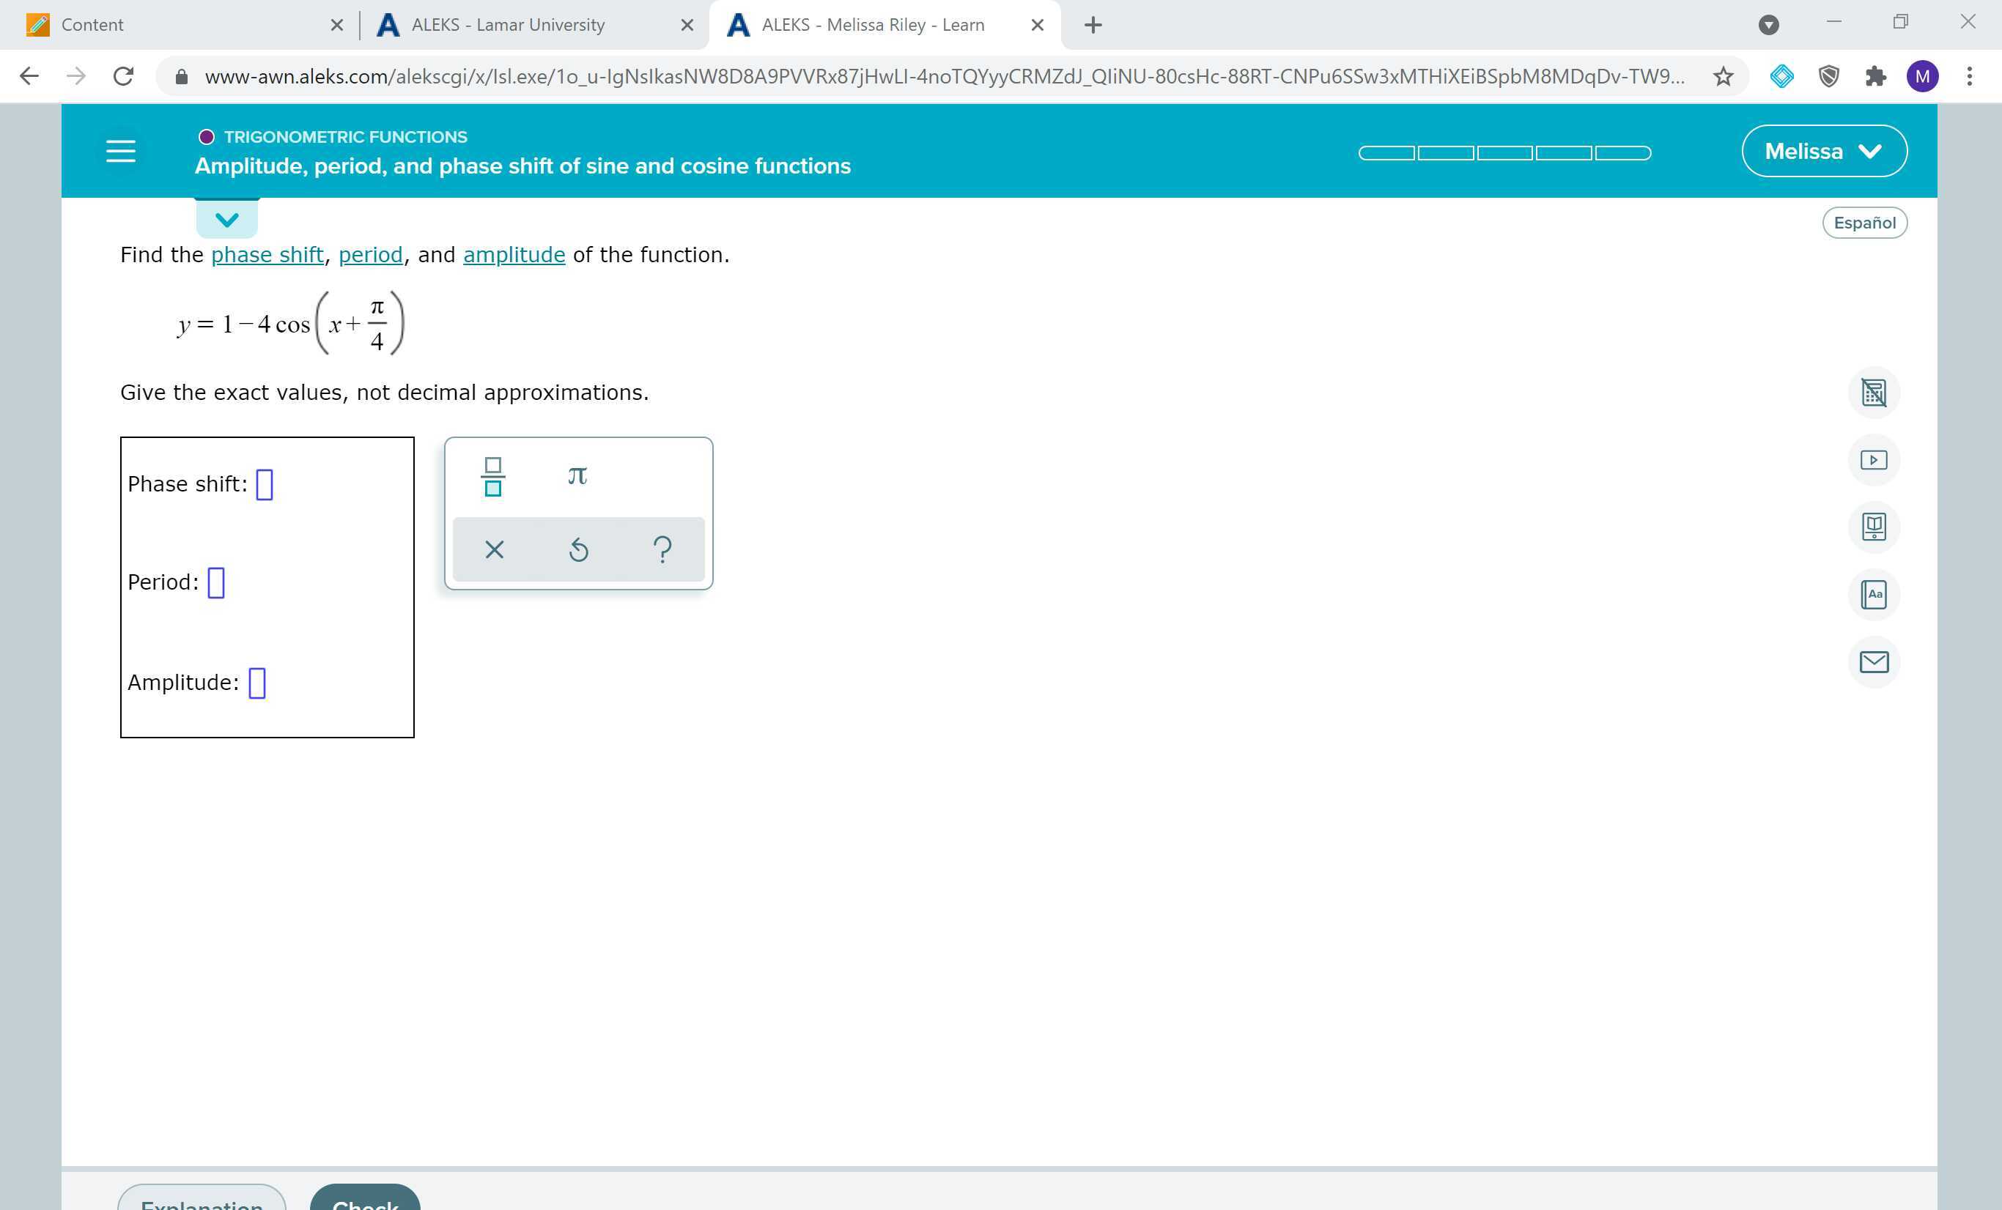Screen dimensions: 2002x1210
Task: Open the phase shift definition link
Action: click(x=267, y=255)
